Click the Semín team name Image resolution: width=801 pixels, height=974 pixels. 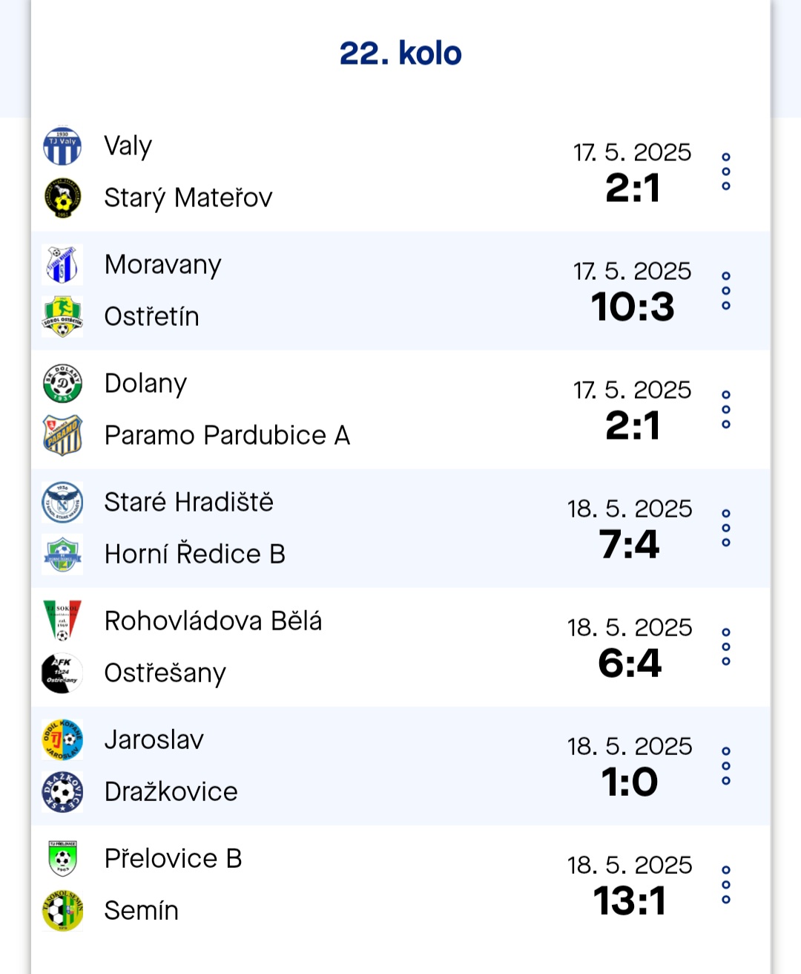(x=141, y=910)
